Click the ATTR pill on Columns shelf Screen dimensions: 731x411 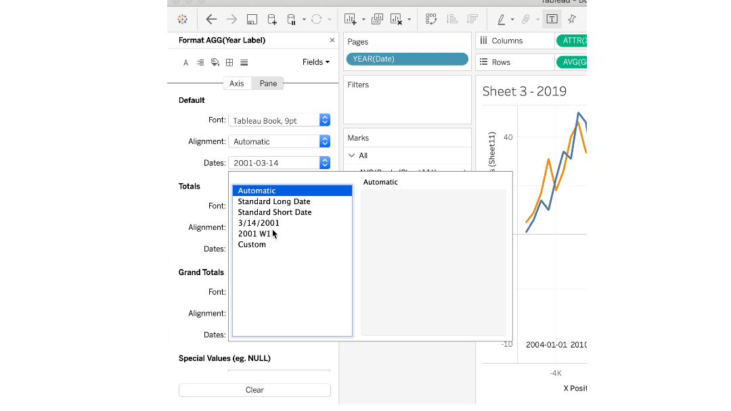(571, 41)
